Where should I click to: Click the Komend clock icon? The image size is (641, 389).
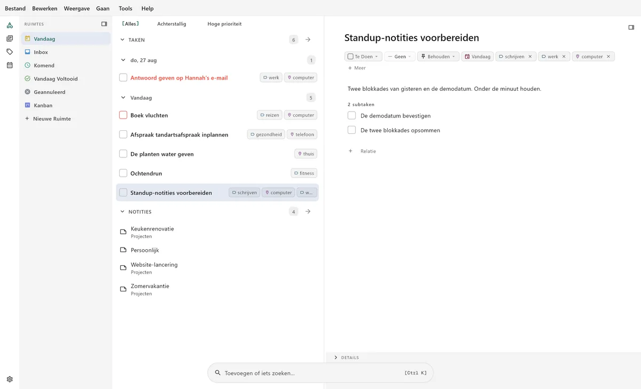28,65
